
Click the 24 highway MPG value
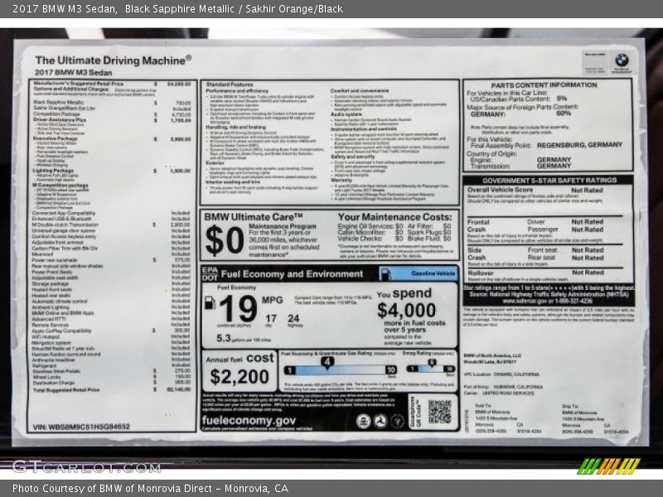tap(293, 318)
